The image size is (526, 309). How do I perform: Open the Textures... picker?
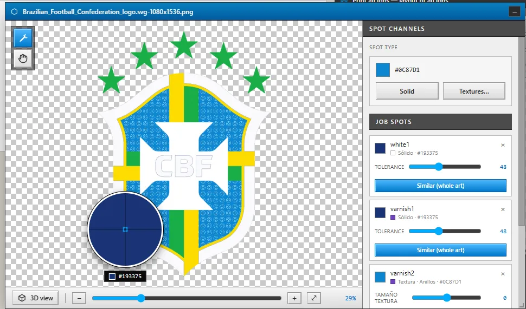474,91
